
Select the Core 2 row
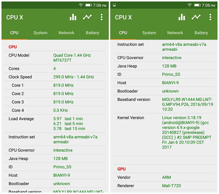click(x=55, y=93)
